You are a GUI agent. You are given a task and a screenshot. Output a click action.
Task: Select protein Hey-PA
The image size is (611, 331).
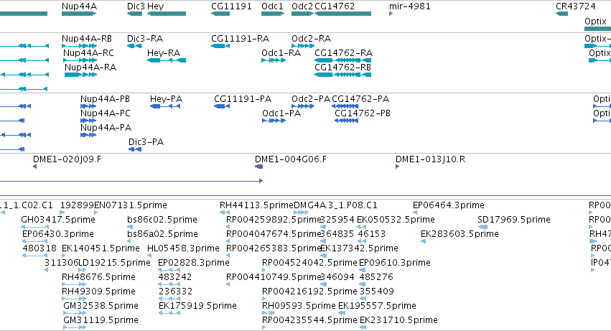[x=165, y=106]
